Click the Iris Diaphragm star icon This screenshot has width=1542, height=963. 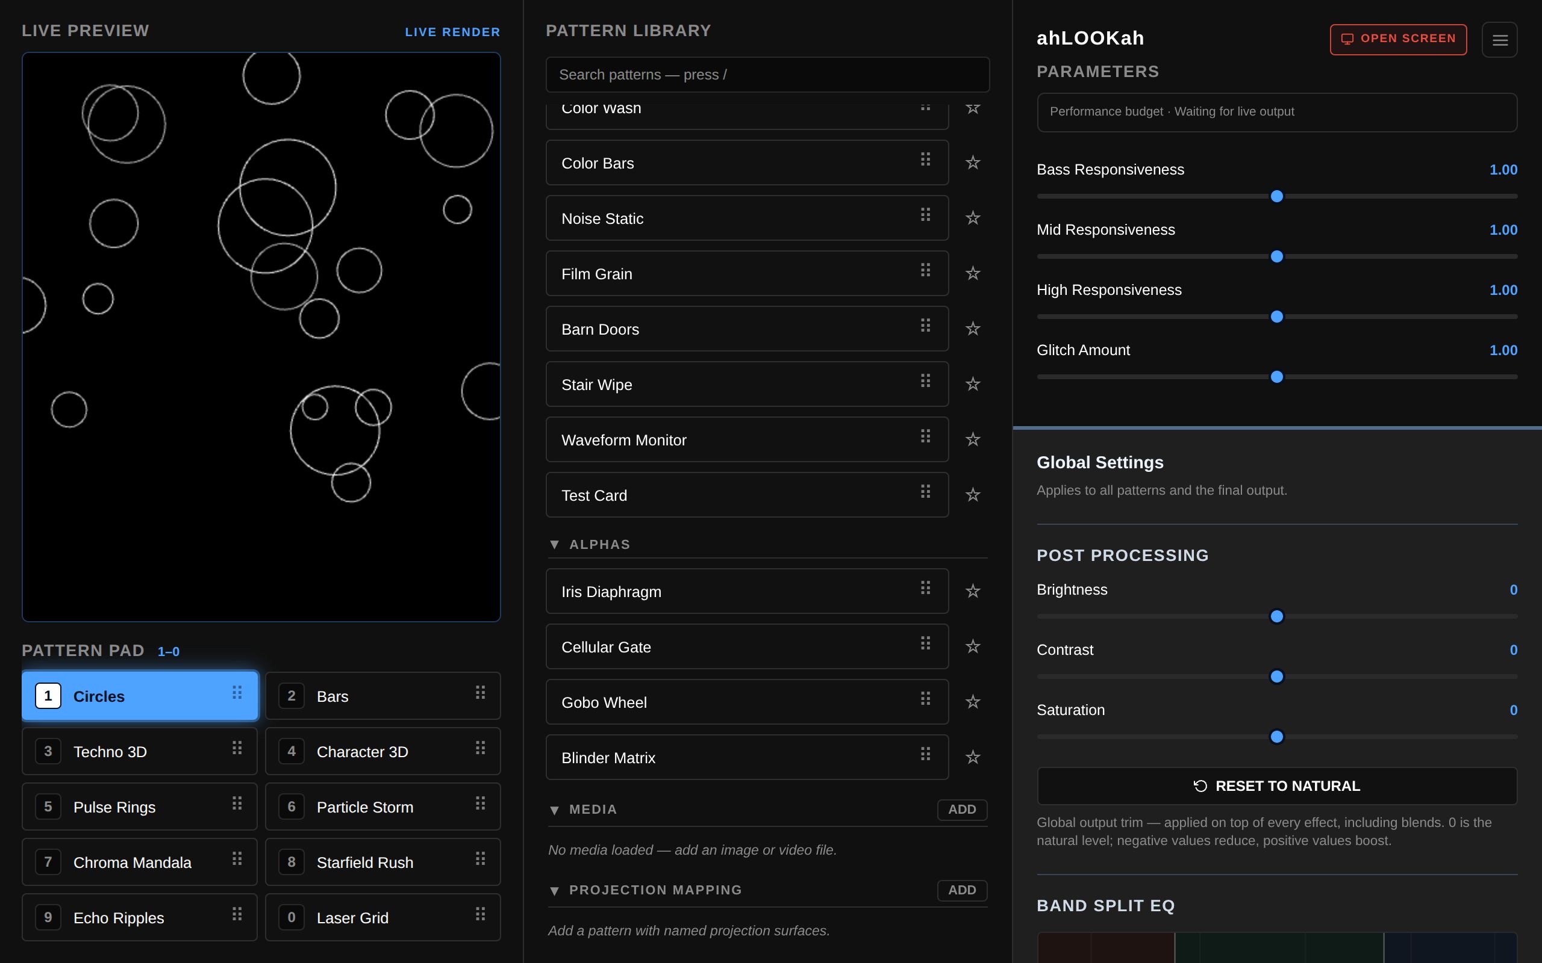[x=972, y=591]
